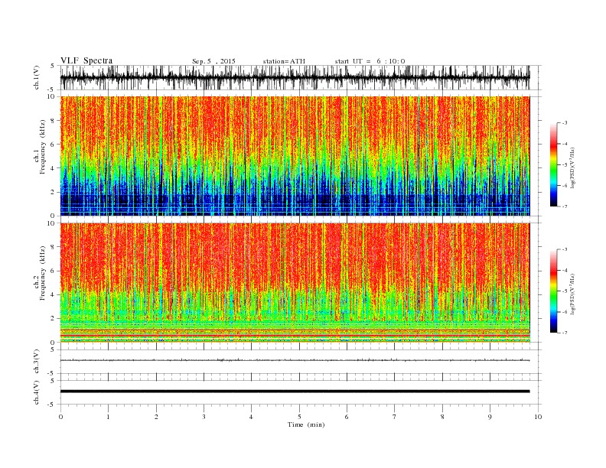Click the "4" frequency tick of ch.1 spectrogram

[x=54, y=168]
